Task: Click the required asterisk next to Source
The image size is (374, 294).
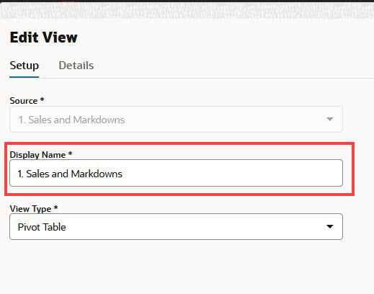Action: pos(42,99)
